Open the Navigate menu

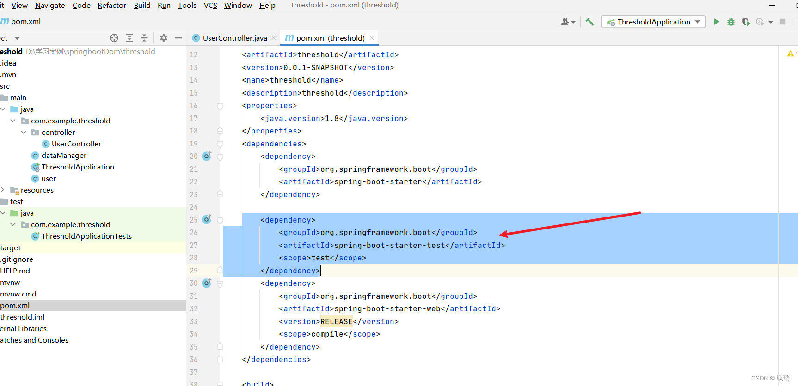[50, 6]
